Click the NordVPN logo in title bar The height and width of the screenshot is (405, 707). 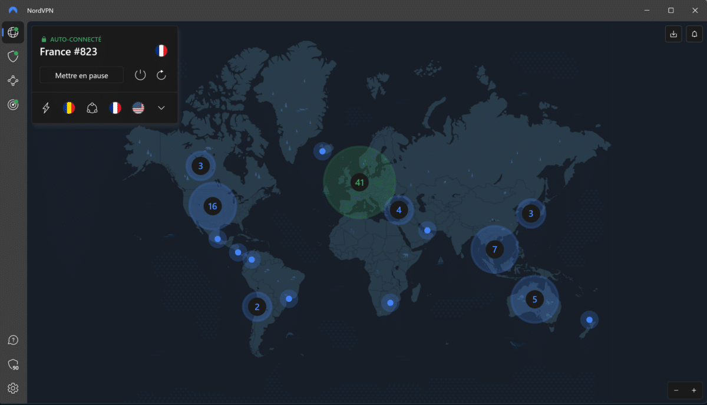(13, 10)
